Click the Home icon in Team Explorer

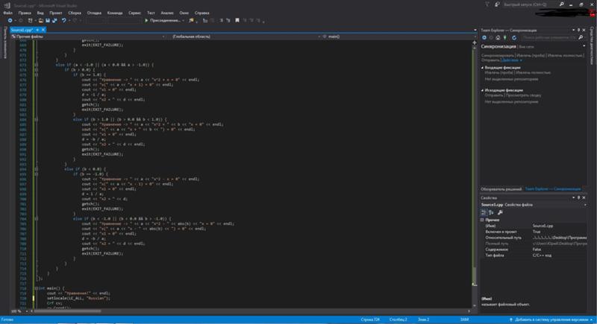pos(498,36)
